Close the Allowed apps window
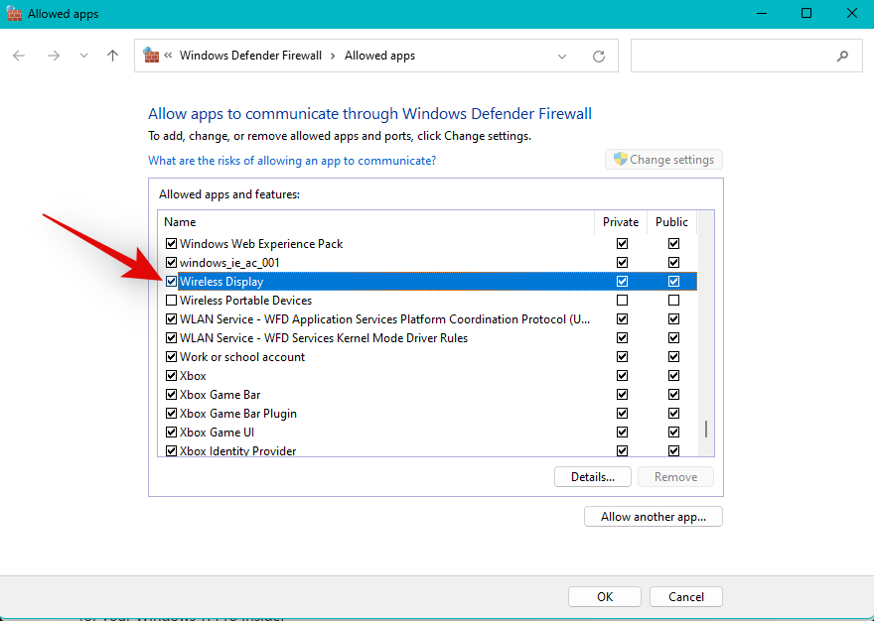874x621 pixels. pos(852,13)
